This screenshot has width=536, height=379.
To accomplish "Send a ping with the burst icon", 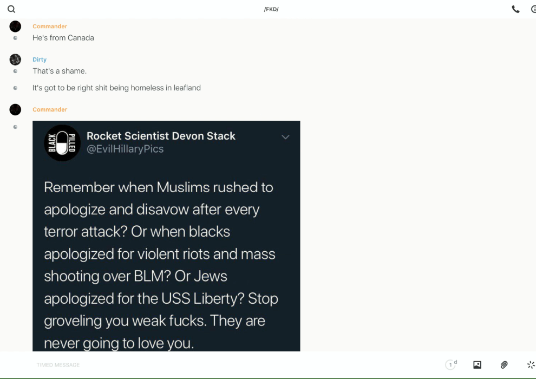I will pyautogui.click(x=531, y=365).
